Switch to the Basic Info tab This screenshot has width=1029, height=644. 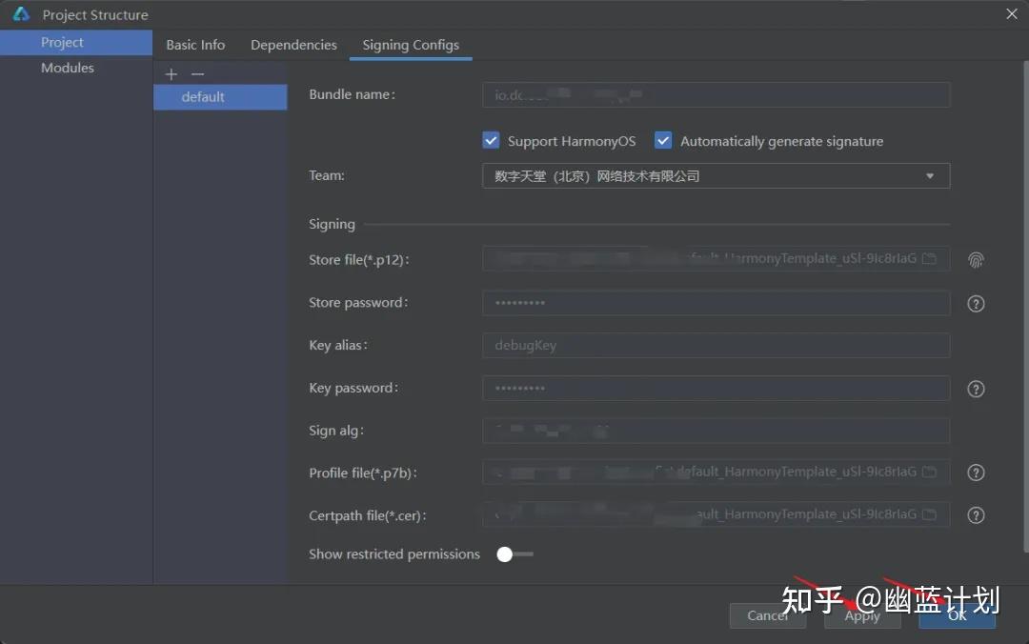pos(195,45)
